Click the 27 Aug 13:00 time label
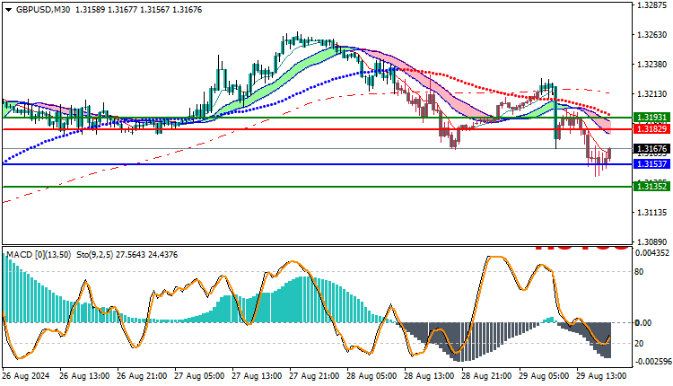 pos(257,376)
